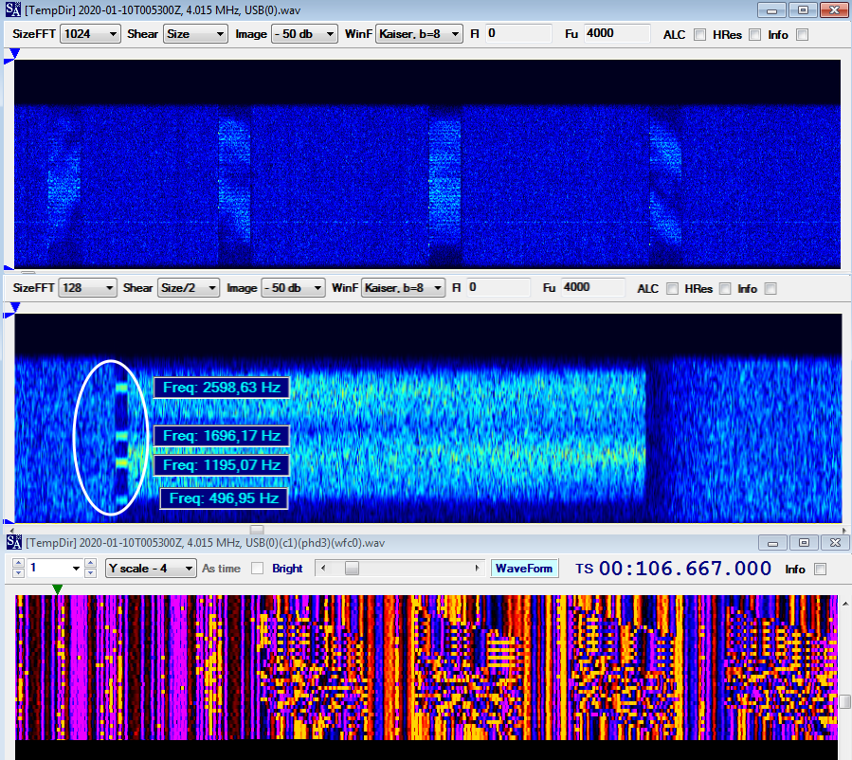Image resolution: width=852 pixels, height=760 pixels.
Task: Open the SizeFFT dropdown showing 1024
Action: click(90, 33)
